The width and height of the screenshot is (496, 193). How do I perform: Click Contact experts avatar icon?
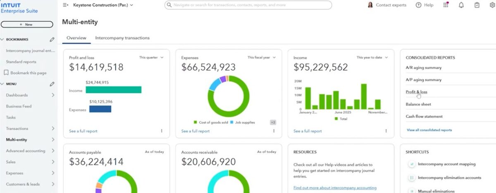click(x=370, y=5)
